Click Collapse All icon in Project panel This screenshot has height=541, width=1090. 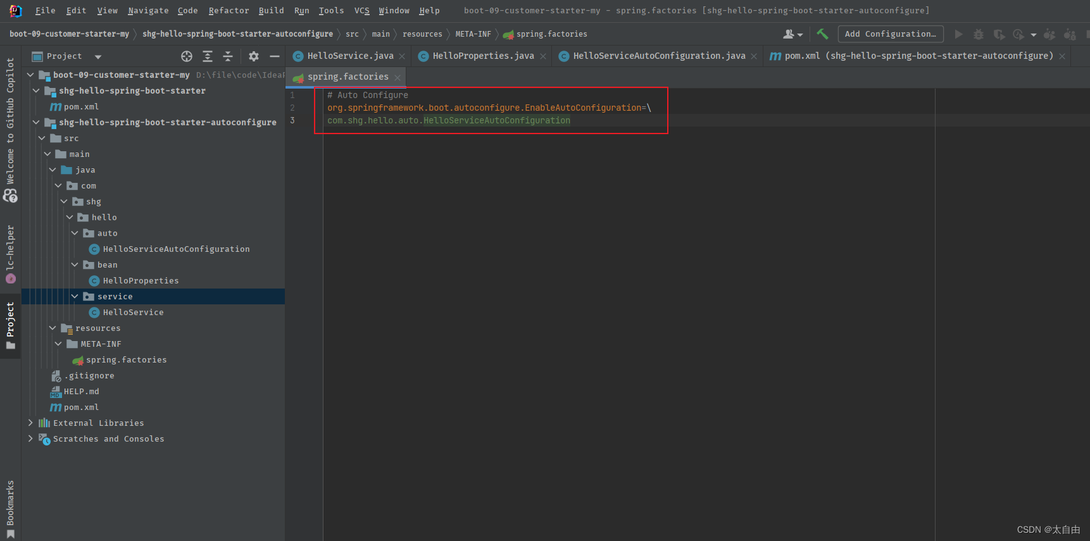(228, 56)
